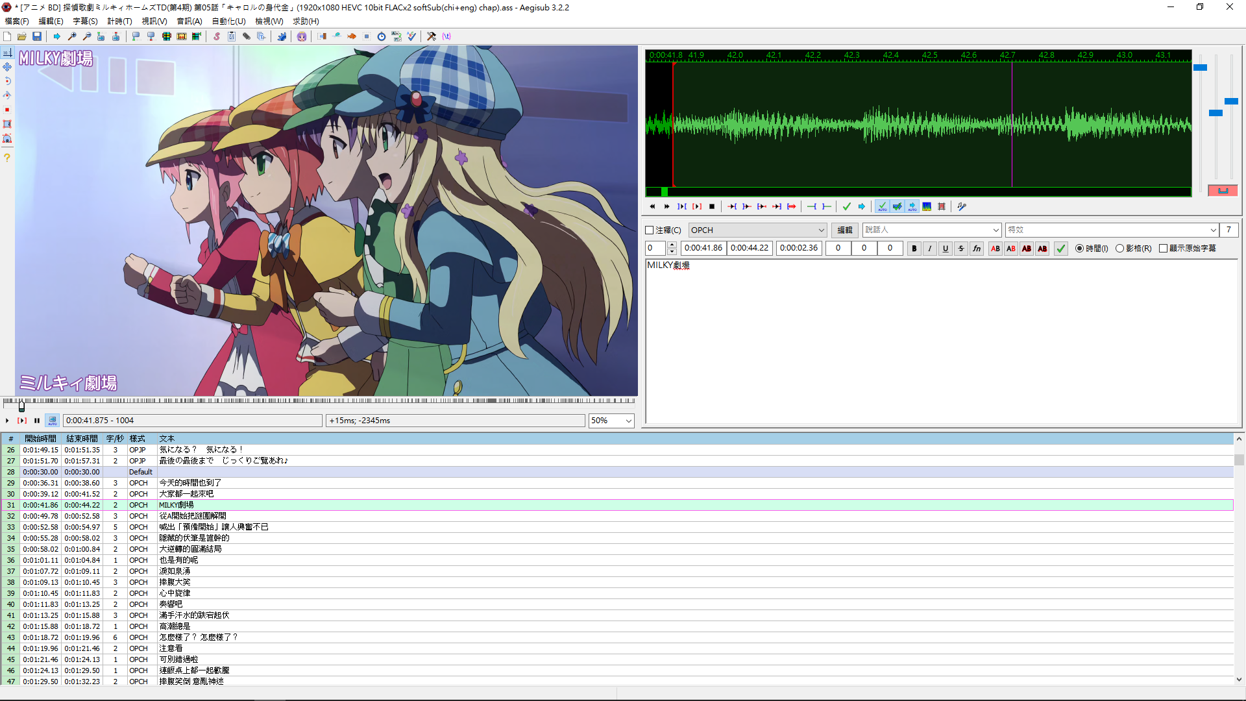Image resolution: width=1246 pixels, height=701 pixels.
Task: Toggle auto go to next line on commit
Action: [x=897, y=206]
